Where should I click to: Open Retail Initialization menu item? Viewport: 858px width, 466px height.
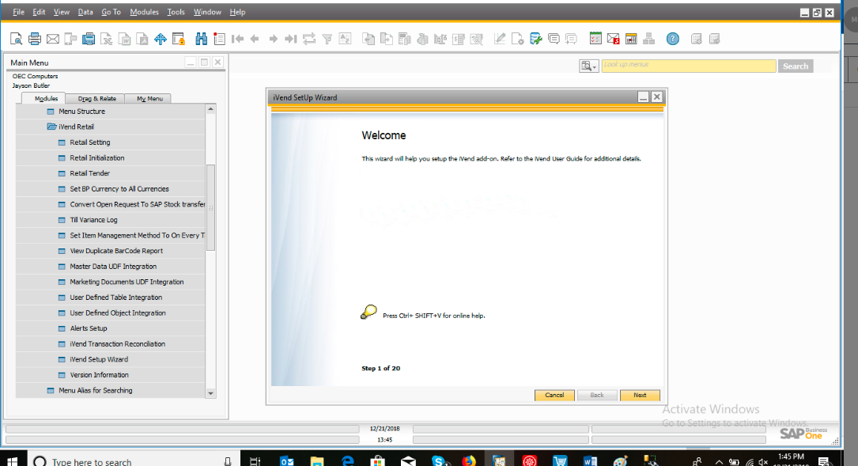coord(96,157)
